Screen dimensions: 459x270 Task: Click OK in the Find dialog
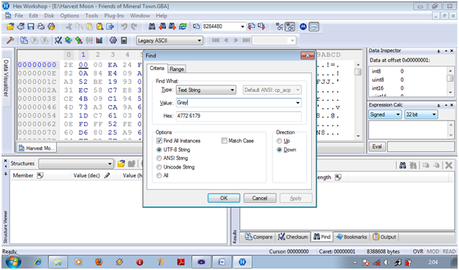coord(224,198)
